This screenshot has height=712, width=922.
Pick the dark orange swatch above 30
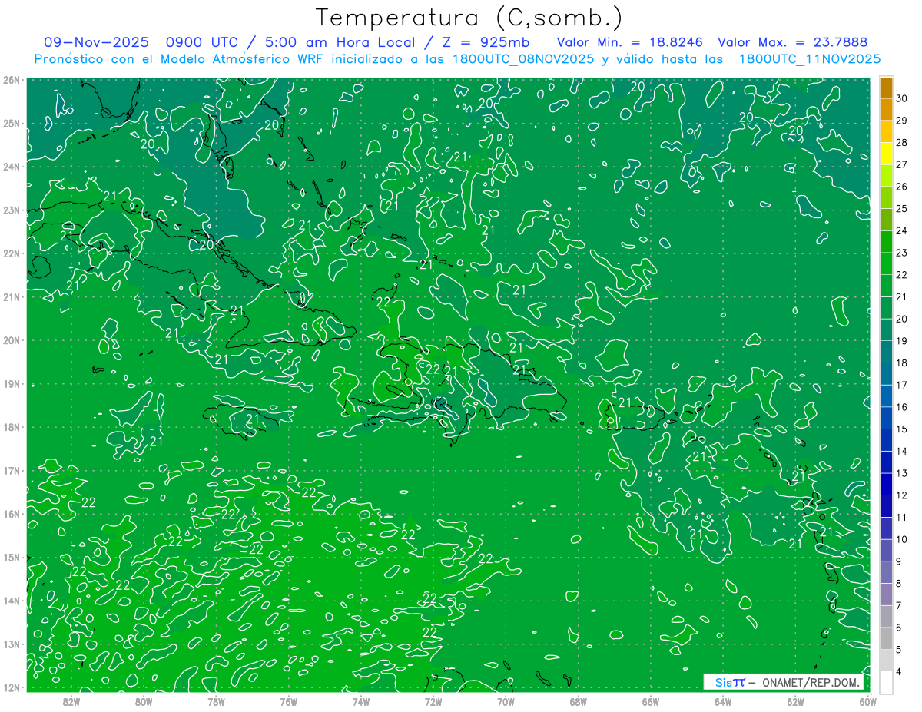886,88
